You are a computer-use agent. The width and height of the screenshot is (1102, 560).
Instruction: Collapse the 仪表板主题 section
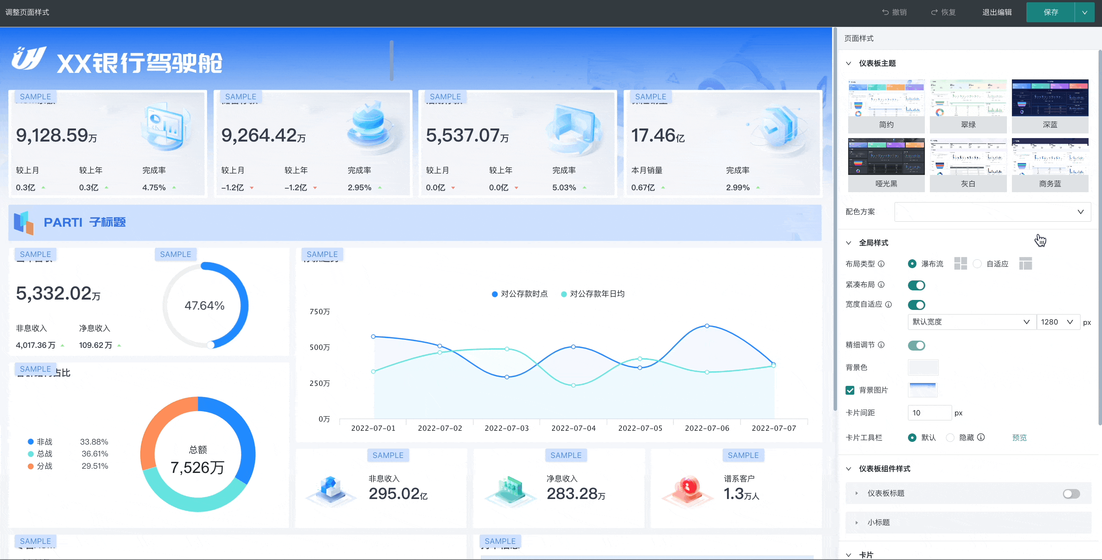[849, 63]
